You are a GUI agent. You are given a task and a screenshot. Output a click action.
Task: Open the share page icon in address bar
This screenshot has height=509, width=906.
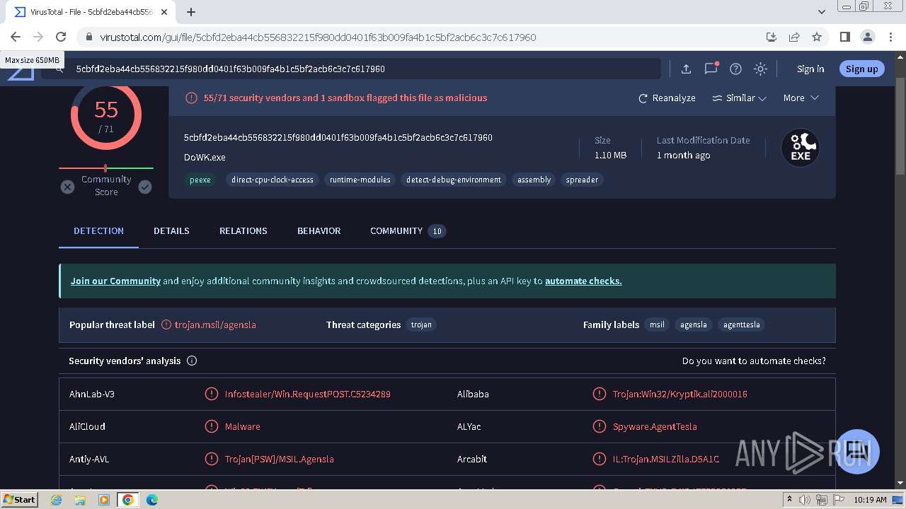pyautogui.click(x=794, y=37)
